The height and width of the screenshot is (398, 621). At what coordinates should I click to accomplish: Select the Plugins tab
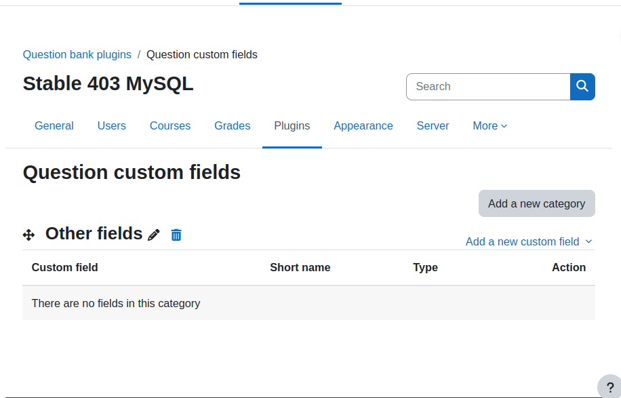pos(292,126)
